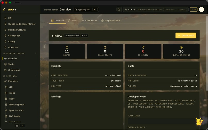The height and width of the screenshot is (130, 208).
Task: Click the Text-to-Speech sliders icon
Action: point(6,104)
